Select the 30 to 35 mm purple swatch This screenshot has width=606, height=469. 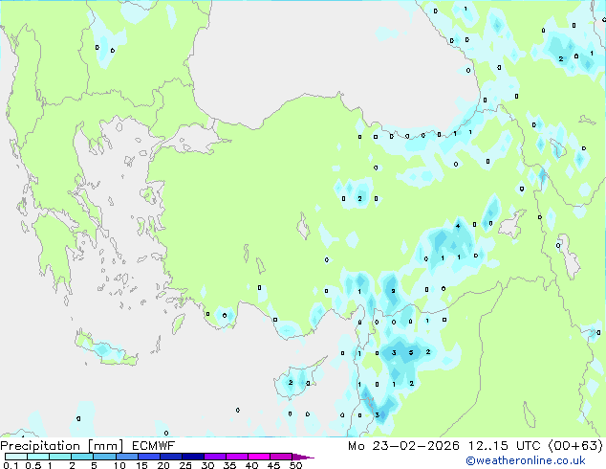tap(214, 457)
